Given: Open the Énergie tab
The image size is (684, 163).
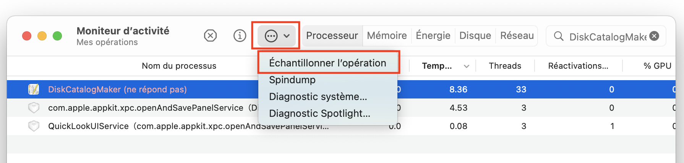Looking at the screenshot, I should click(433, 36).
